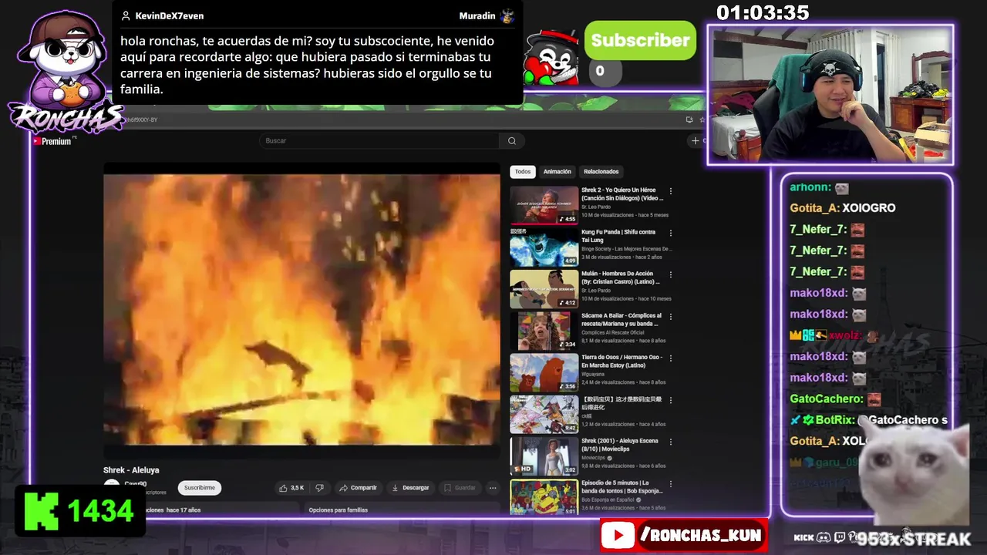Click the streamer webcam feed

click(830, 95)
